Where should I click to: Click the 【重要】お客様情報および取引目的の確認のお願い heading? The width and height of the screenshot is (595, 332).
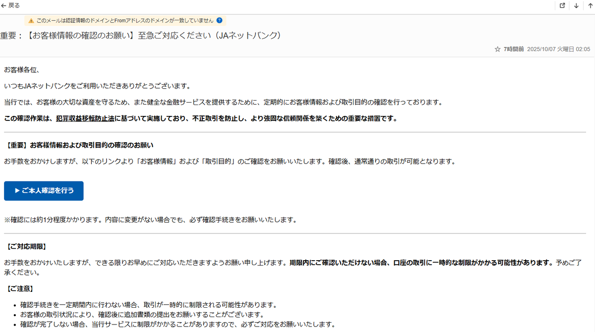coord(79,145)
